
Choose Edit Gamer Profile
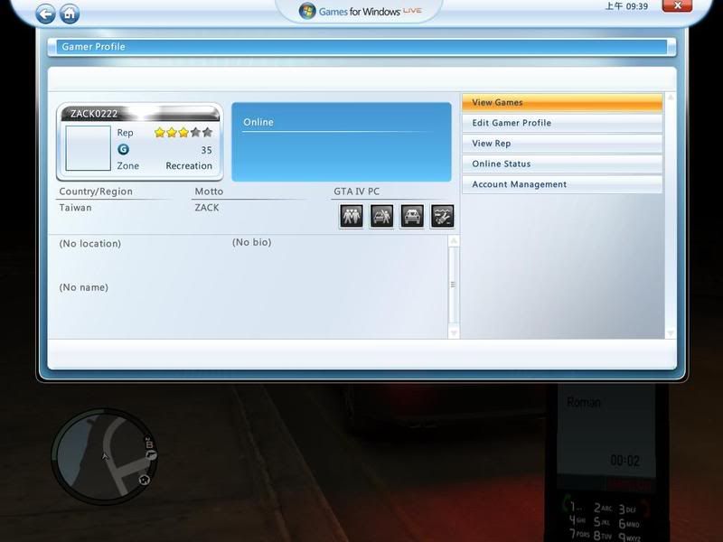(x=561, y=123)
